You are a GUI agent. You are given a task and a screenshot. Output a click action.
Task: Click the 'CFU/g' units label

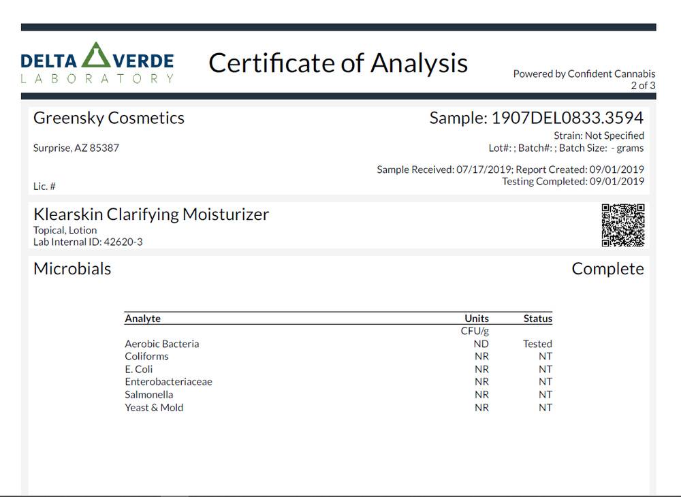pos(475,331)
